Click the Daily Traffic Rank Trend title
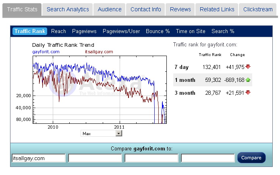The height and width of the screenshot is (175, 280). point(63,45)
